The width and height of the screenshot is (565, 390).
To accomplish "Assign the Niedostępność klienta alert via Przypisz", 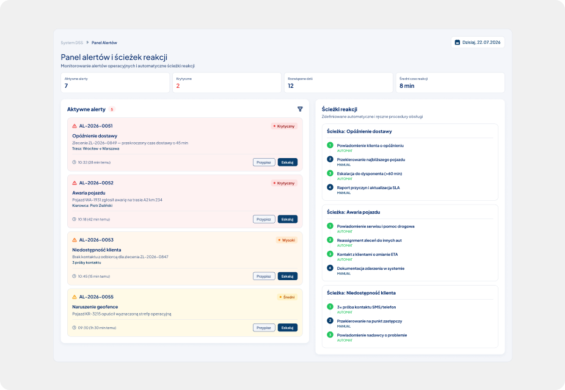I will click(x=264, y=276).
